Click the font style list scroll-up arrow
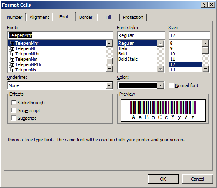This screenshot has width=217, height=188. (161, 44)
